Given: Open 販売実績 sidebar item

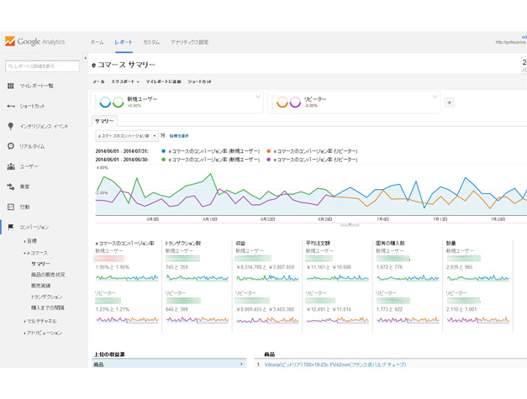Looking at the screenshot, I should click(40, 286).
